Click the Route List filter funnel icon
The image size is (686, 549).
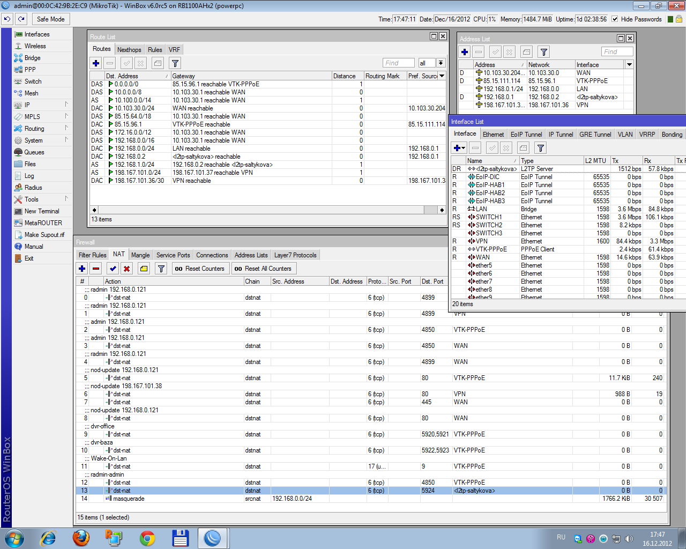point(175,63)
